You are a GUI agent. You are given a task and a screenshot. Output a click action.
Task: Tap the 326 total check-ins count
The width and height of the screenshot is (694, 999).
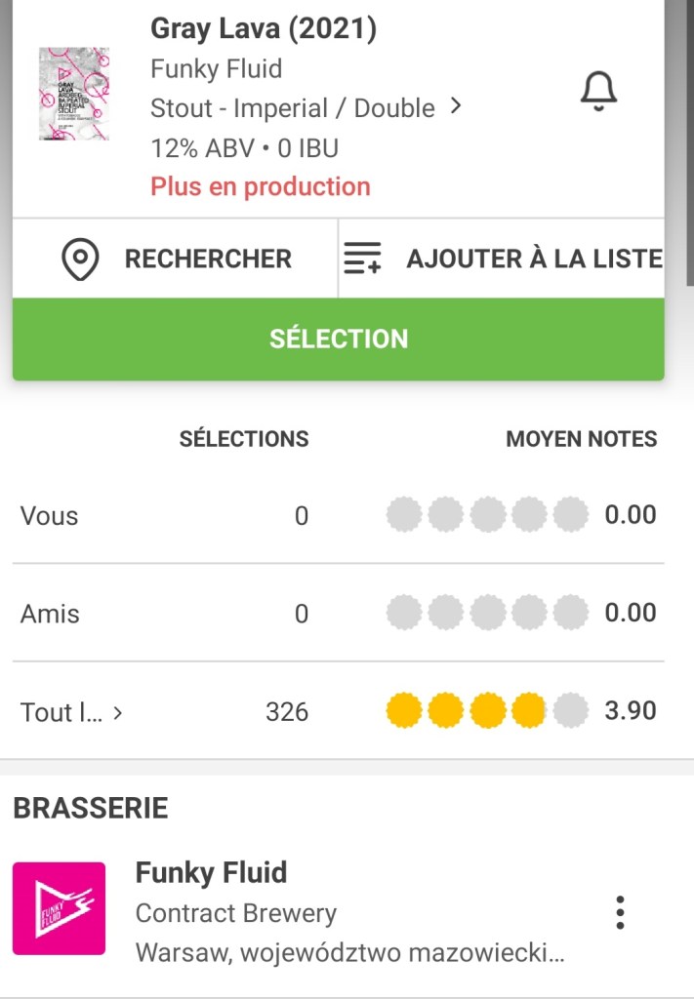[x=286, y=712]
